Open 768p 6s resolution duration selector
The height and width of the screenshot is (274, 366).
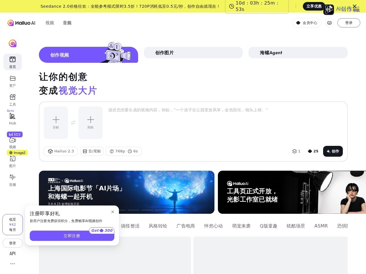(x=124, y=151)
